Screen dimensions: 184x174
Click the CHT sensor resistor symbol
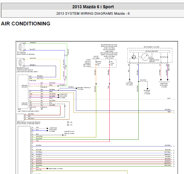coord(20,47)
